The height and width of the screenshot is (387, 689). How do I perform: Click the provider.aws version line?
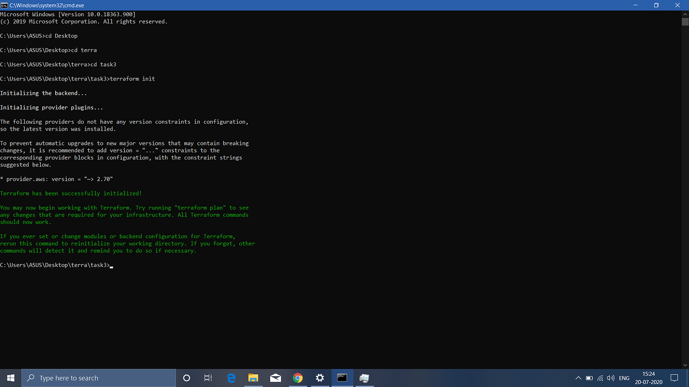pyautogui.click(x=57, y=179)
